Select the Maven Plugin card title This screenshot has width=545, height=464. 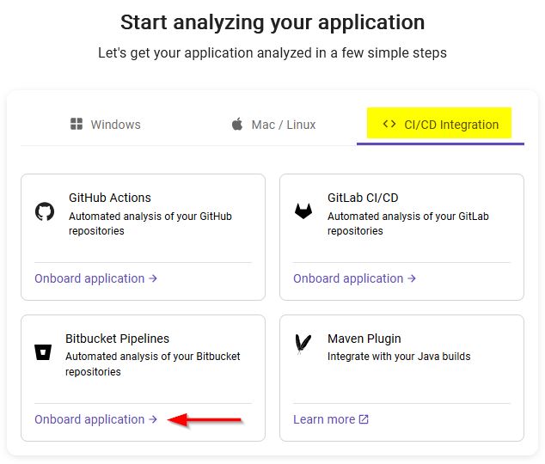coord(364,339)
